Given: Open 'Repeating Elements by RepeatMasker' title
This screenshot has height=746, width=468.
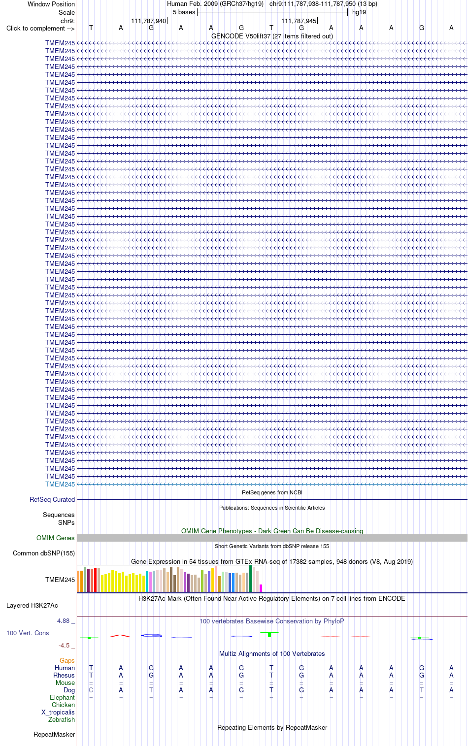Looking at the screenshot, I should (272, 727).
